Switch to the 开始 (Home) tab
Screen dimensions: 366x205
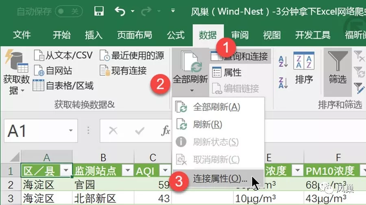(x=61, y=35)
